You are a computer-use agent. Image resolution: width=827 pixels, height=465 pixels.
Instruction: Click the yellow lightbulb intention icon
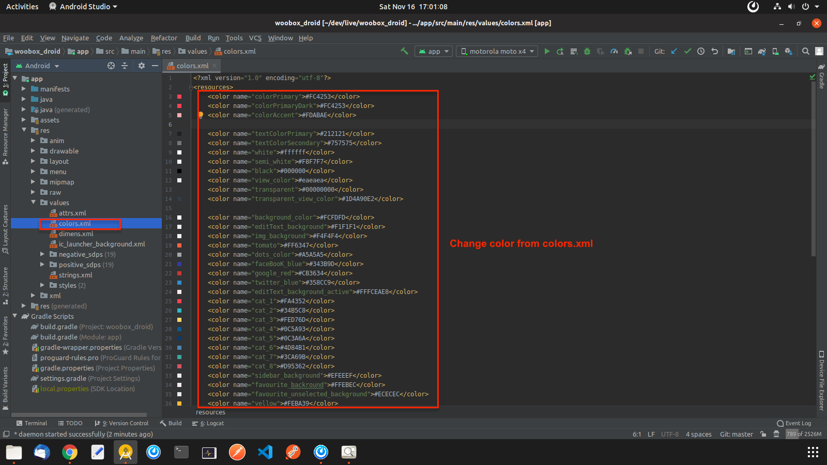(x=201, y=115)
